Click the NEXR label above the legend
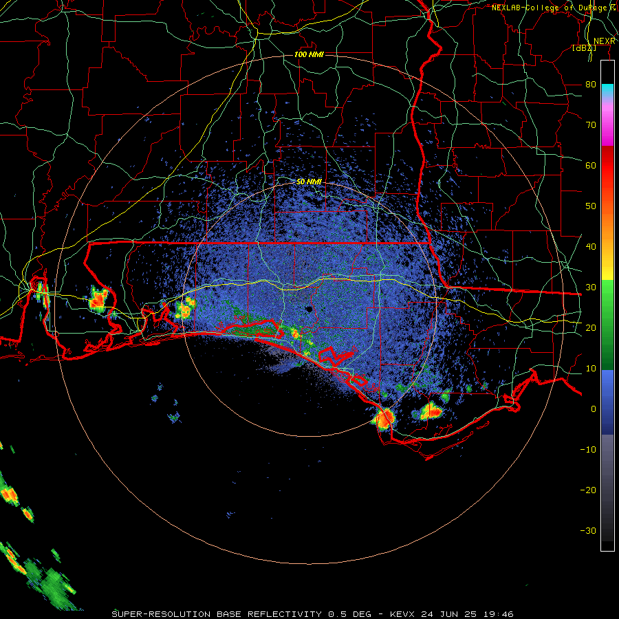Viewport: 619px width, 619px height. pos(605,41)
